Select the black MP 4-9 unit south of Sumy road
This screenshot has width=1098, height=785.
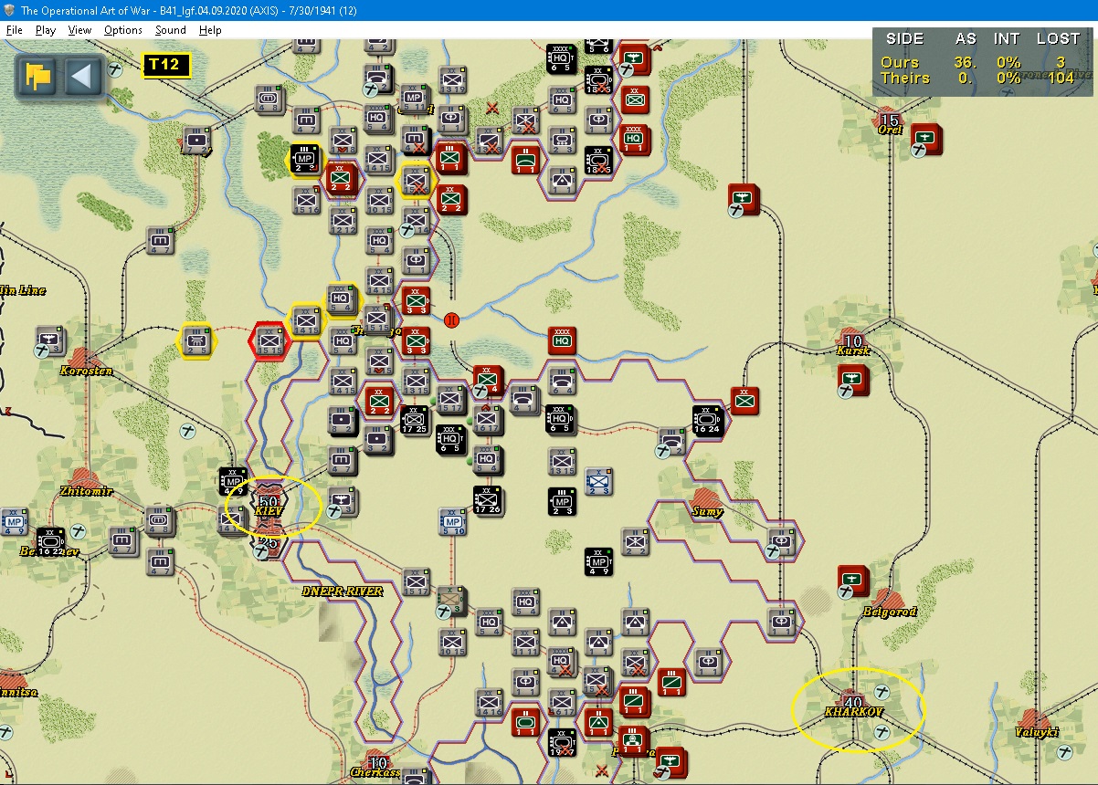click(598, 561)
